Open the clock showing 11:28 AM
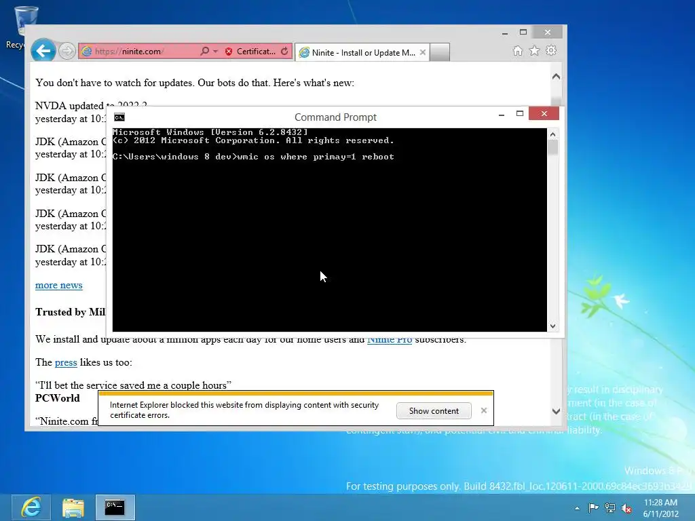 (660, 508)
